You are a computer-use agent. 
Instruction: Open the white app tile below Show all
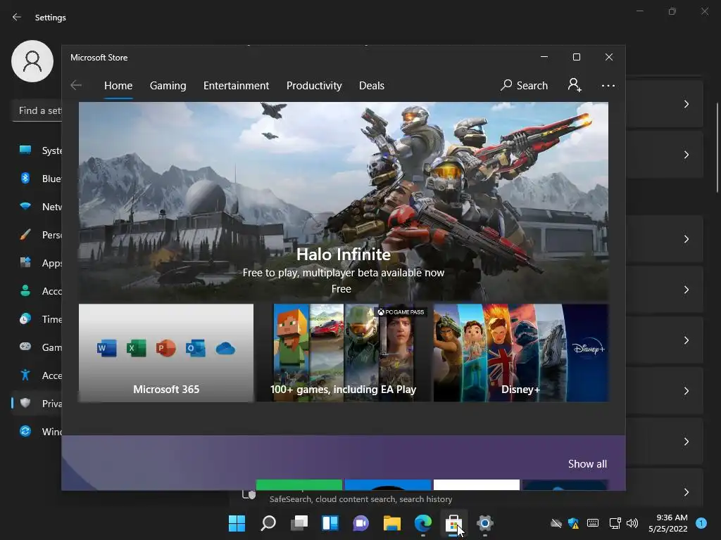click(477, 484)
